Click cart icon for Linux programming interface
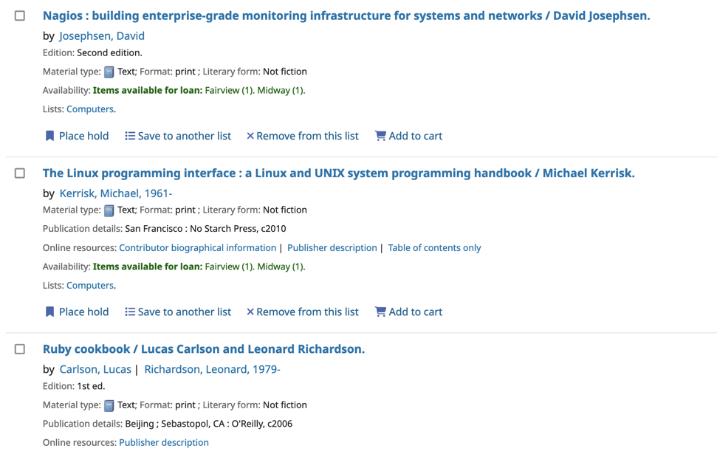Viewport: 717px width, 454px height. pyautogui.click(x=380, y=312)
